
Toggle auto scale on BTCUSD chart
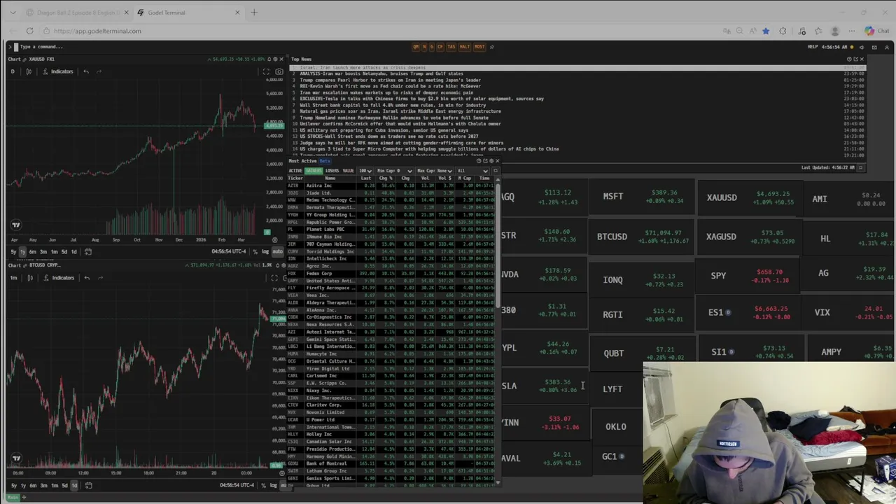282,486
